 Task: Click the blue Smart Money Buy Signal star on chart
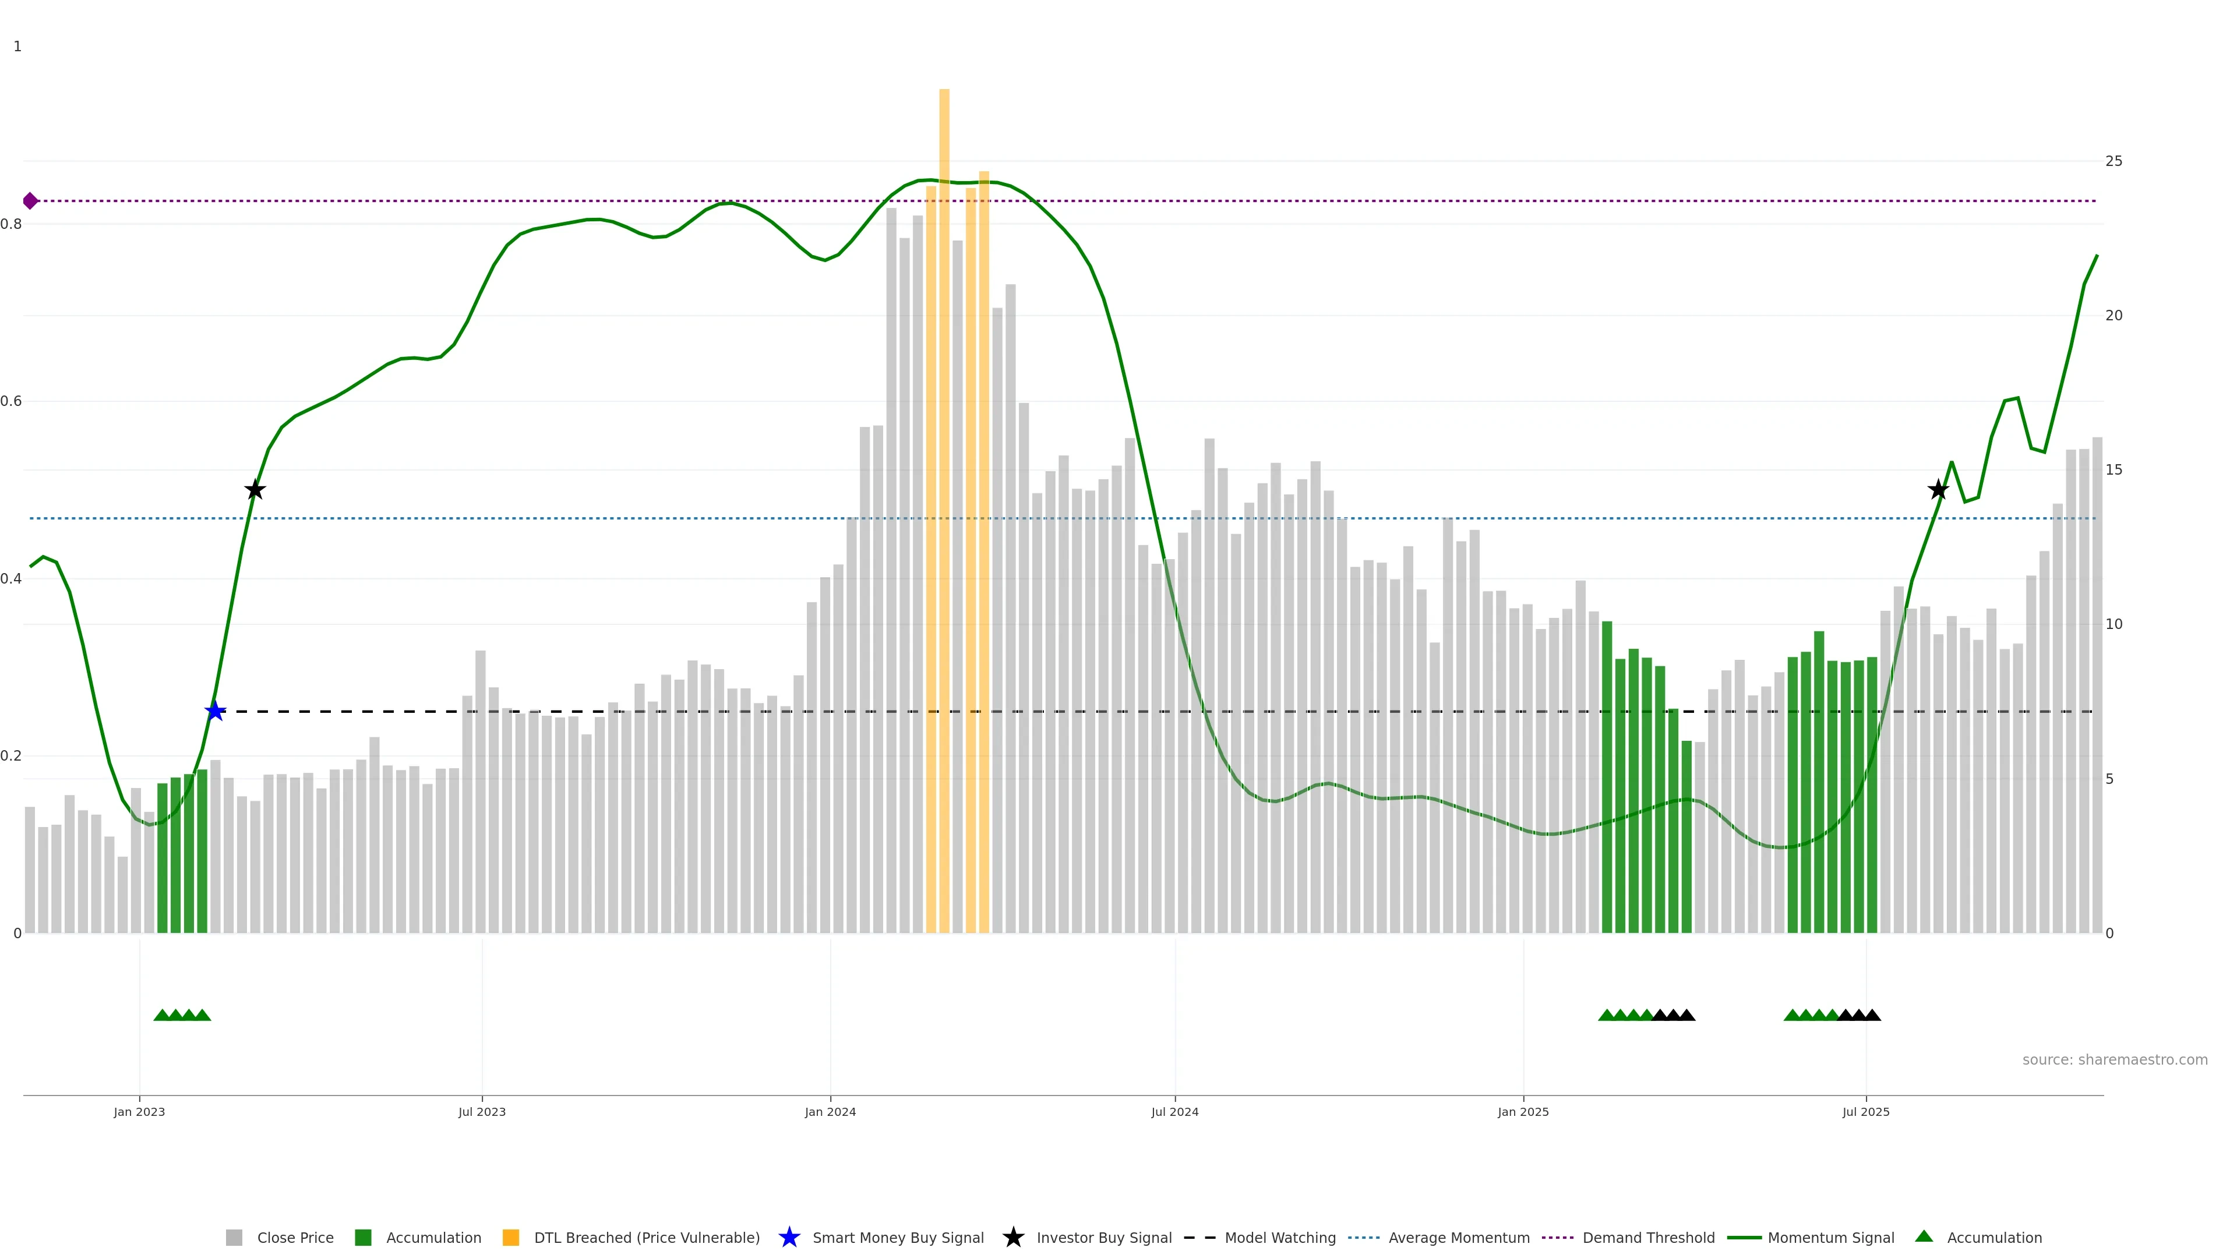point(216,711)
